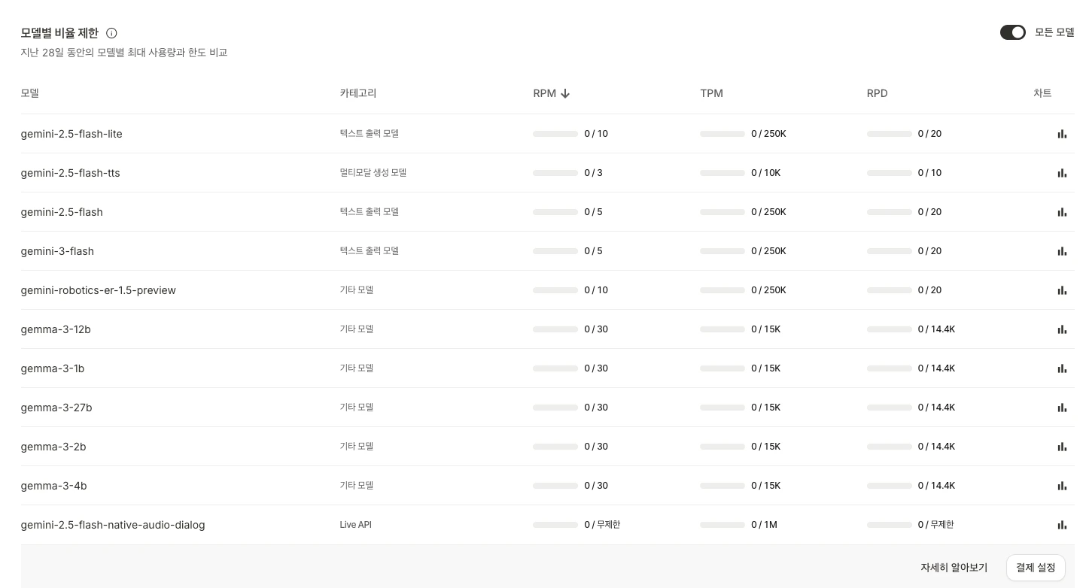Toggle the 모든 모델 switch
The image size is (1086, 588).
(1012, 32)
